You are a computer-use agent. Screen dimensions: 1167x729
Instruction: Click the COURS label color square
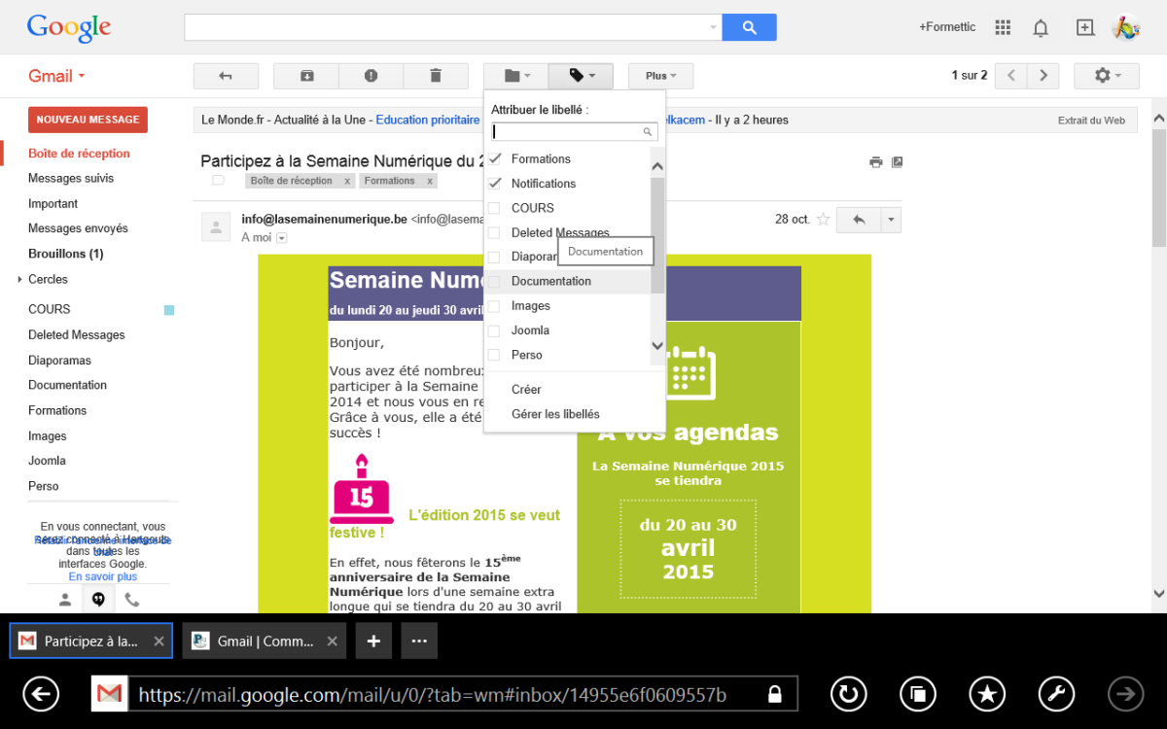point(169,310)
